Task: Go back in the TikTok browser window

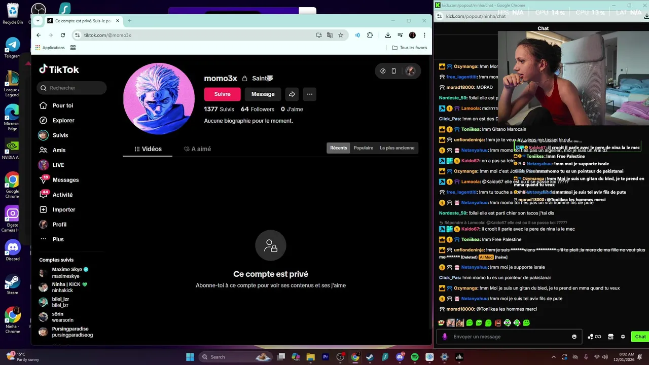Action: click(x=39, y=35)
